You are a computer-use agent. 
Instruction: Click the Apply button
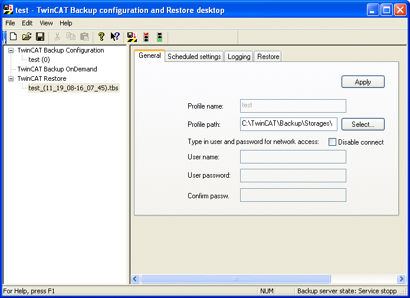[363, 82]
